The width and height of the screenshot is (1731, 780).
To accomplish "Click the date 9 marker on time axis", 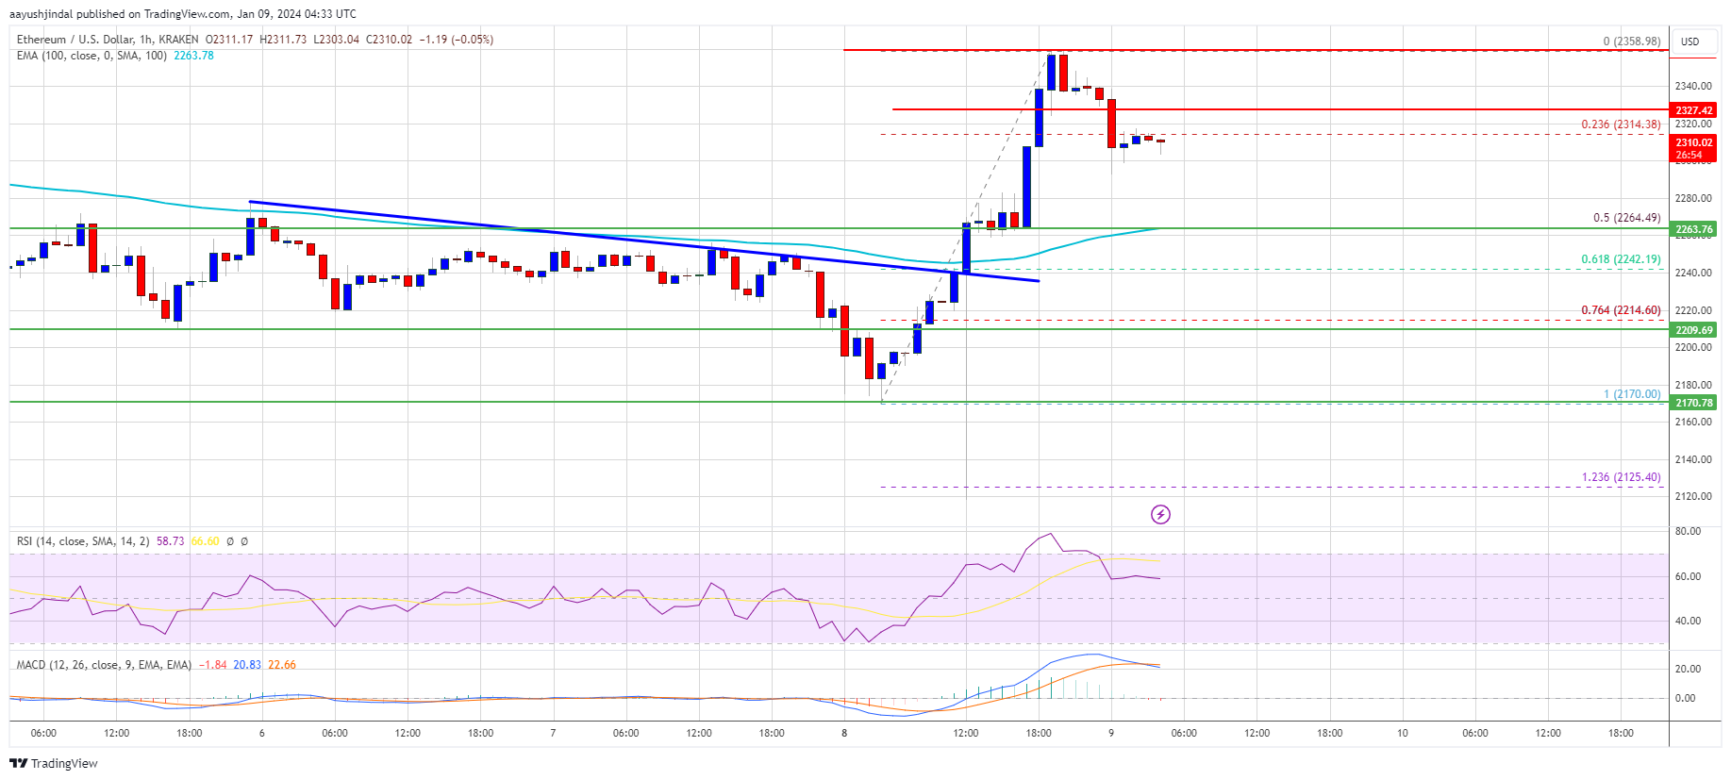I will click(x=1111, y=733).
